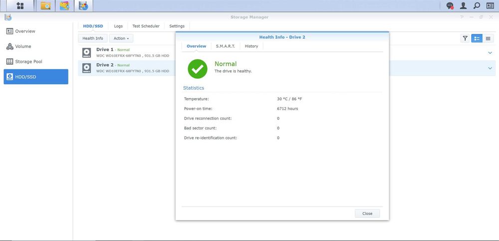The width and height of the screenshot is (499, 241).
Task: Go to Storage Pool in the sidebar
Action: coord(36,62)
